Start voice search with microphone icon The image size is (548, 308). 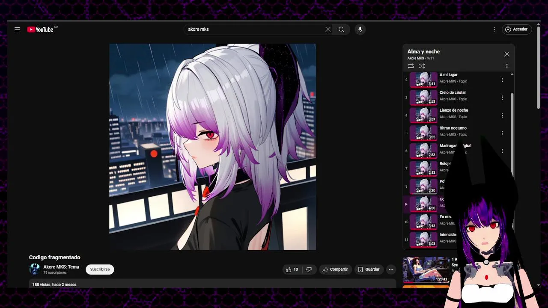coord(360,30)
